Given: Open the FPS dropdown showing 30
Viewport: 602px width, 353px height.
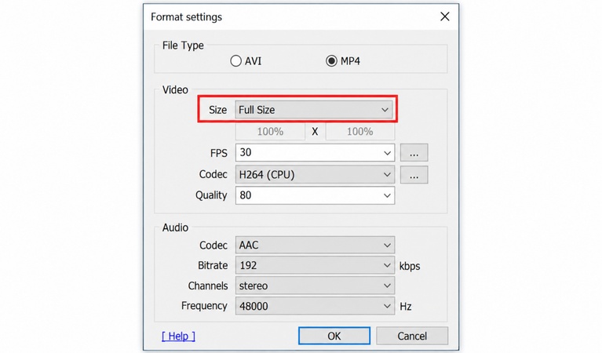Looking at the screenshot, I should point(315,153).
